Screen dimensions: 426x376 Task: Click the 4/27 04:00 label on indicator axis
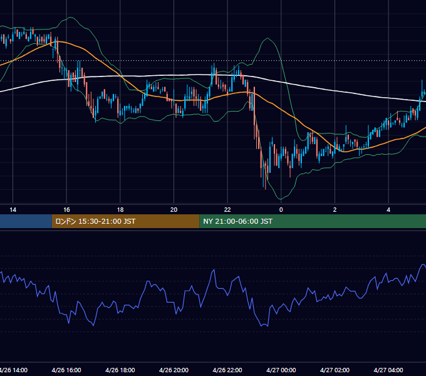click(388, 370)
